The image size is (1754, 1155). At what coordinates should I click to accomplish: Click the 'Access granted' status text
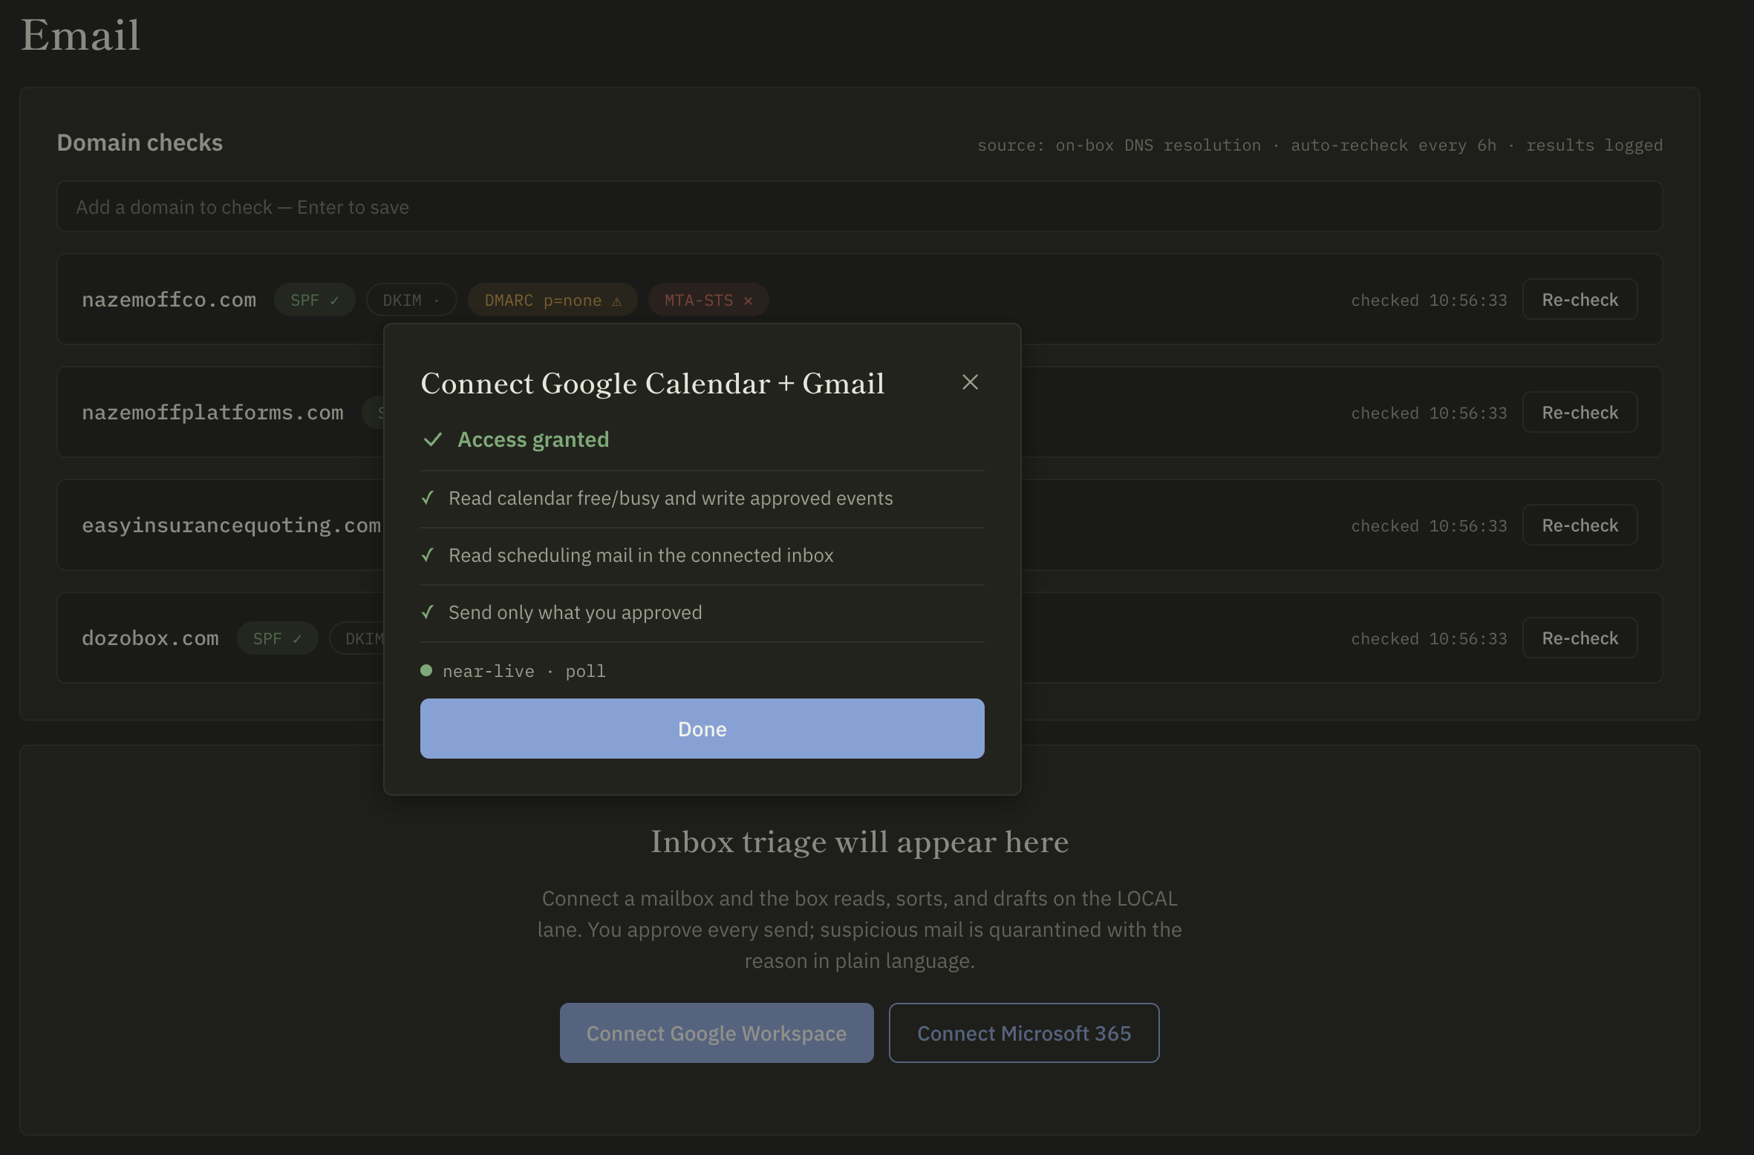(x=533, y=439)
